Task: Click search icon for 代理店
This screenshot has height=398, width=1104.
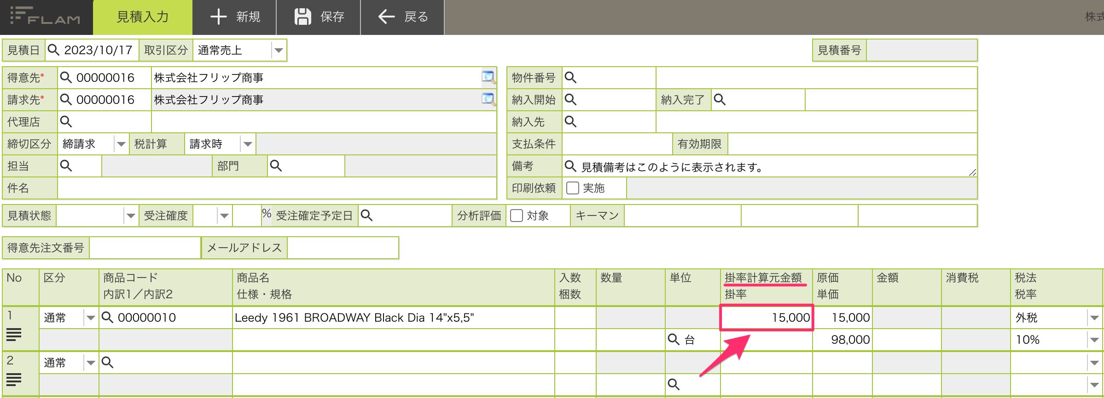Action: pos(66,122)
